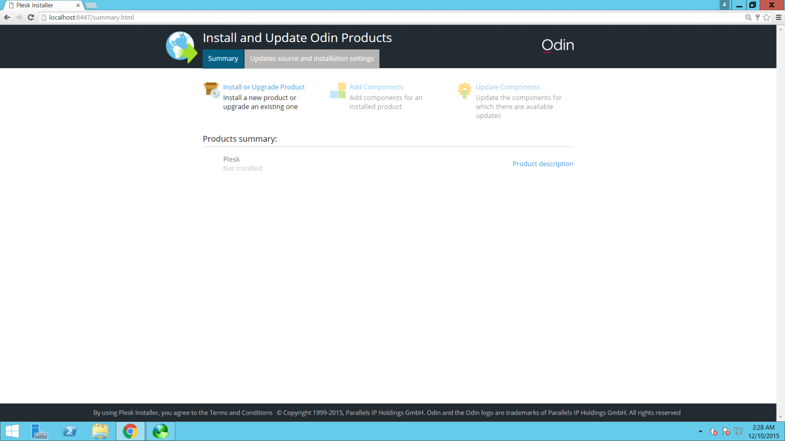Click the globe installer logo in header
This screenshot has width=785, height=441.
pyautogui.click(x=181, y=47)
